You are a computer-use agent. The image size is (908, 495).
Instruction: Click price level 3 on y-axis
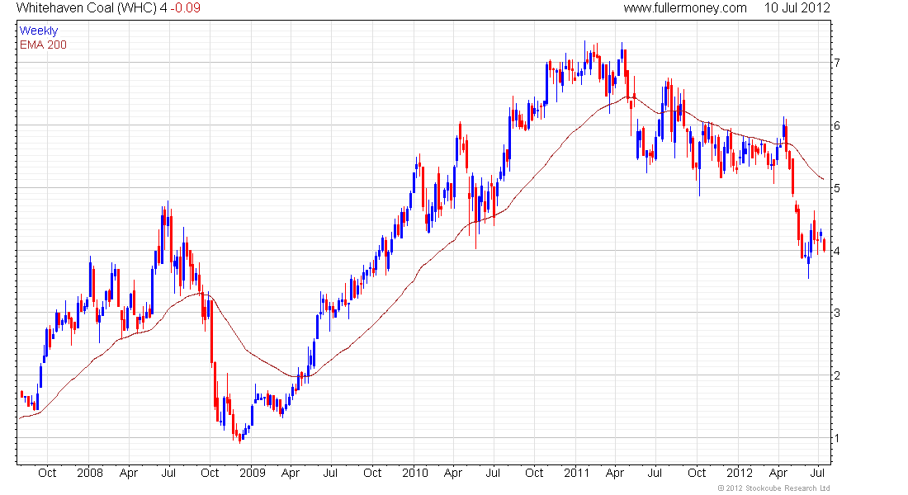pos(837,313)
